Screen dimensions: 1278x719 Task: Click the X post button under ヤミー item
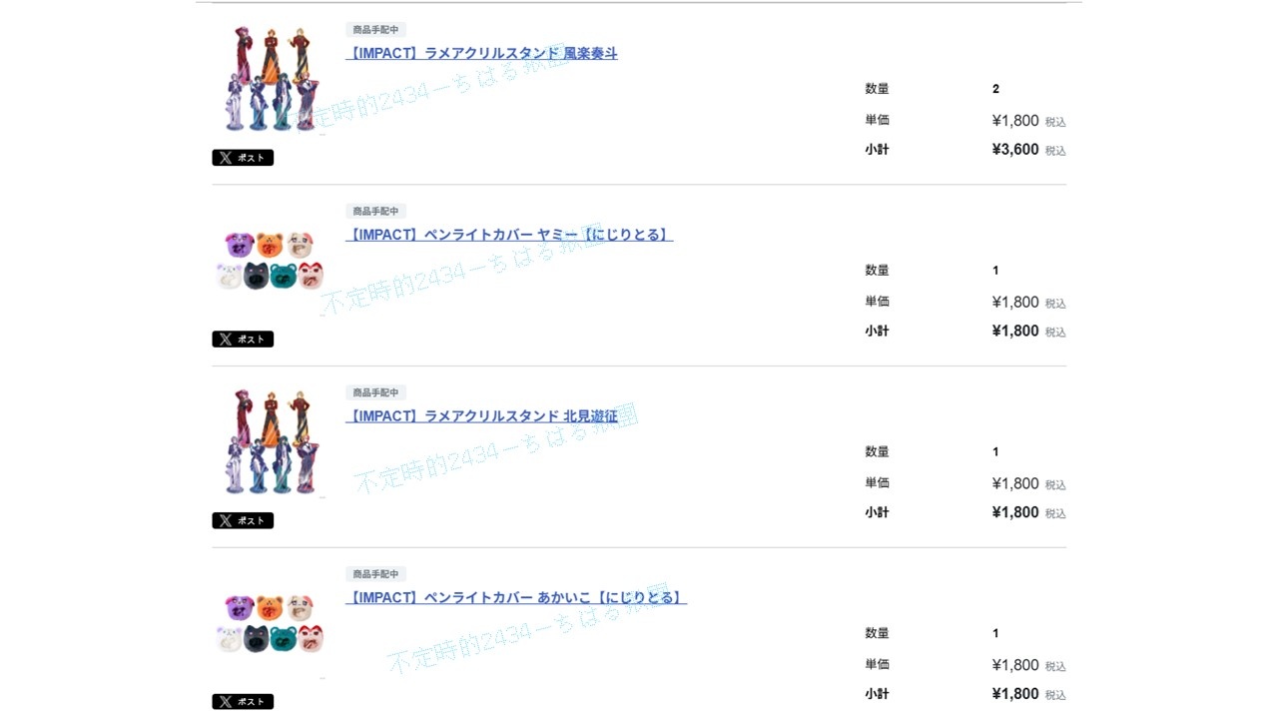243,340
